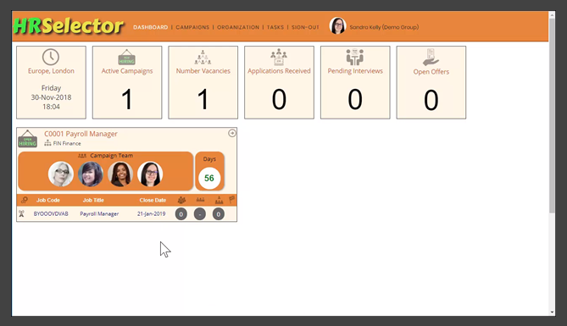Click the 30-Nov-2018 date text
Image resolution: width=567 pixels, height=326 pixels.
pyautogui.click(x=51, y=97)
